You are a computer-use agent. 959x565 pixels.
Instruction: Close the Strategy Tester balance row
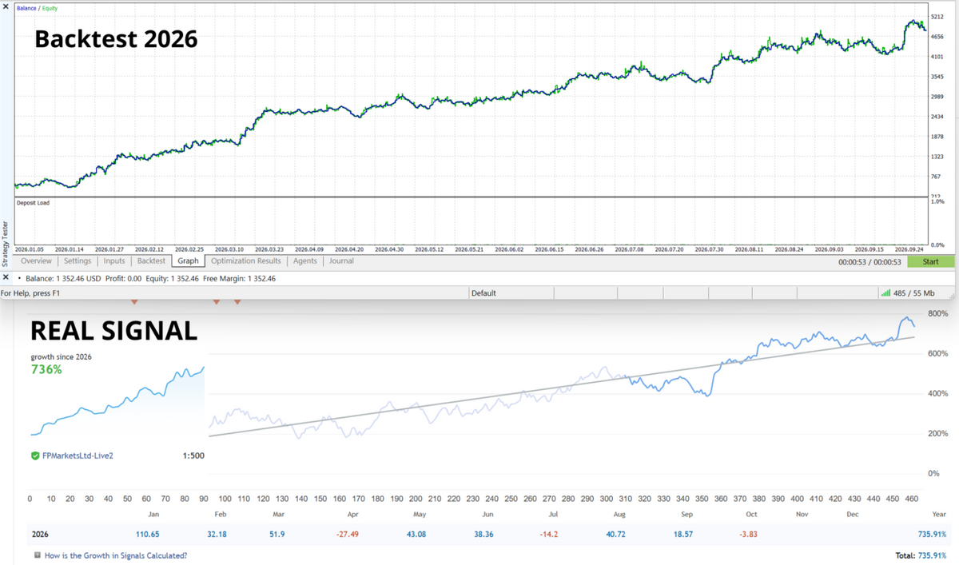point(7,277)
